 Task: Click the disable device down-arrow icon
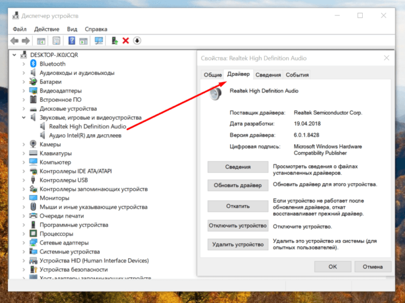coord(137,41)
